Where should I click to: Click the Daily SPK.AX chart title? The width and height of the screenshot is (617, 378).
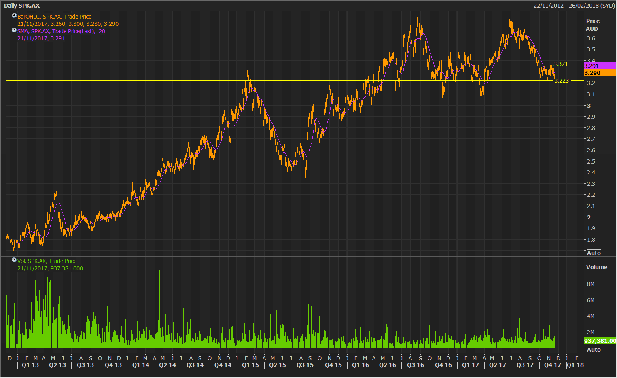click(x=22, y=6)
